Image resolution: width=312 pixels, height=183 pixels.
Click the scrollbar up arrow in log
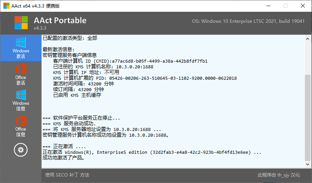(x=307, y=38)
